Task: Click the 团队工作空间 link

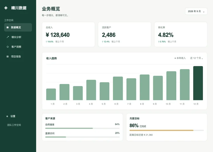Action: tap(14, 125)
